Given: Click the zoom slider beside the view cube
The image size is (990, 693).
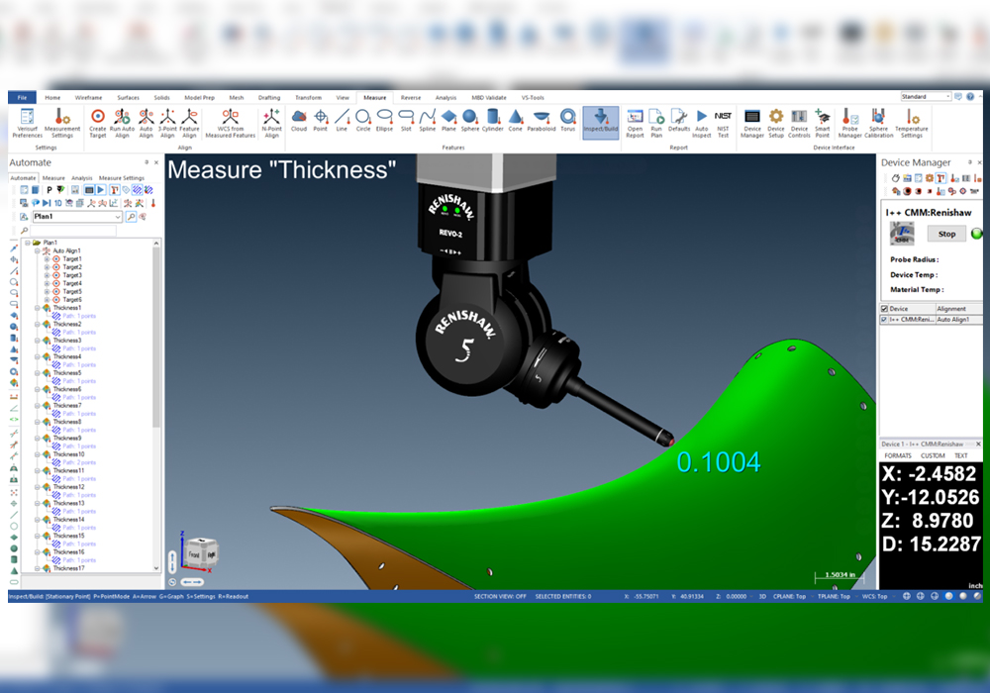Looking at the screenshot, I should (172, 561).
